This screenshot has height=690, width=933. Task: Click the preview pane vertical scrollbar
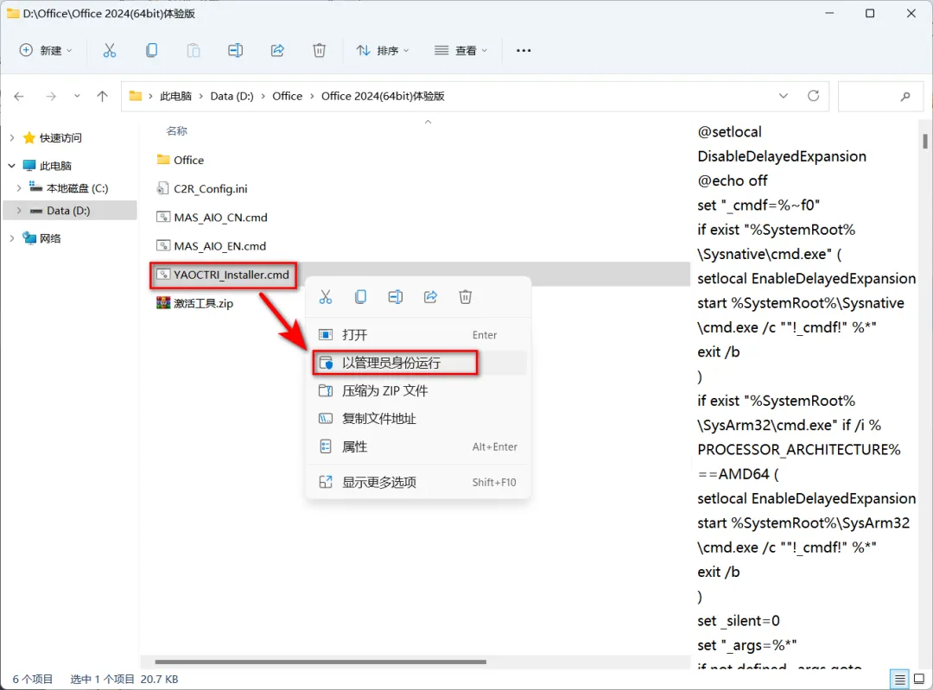click(x=925, y=141)
